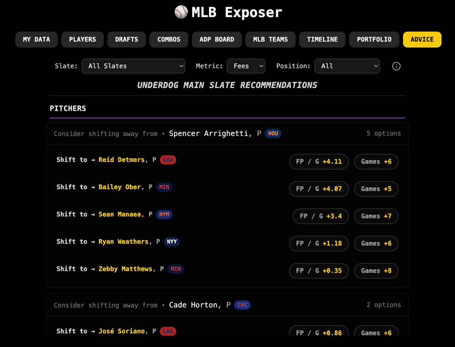Click the FP / G +0.35 pill
The width and height of the screenshot is (455, 347).
coord(319,271)
